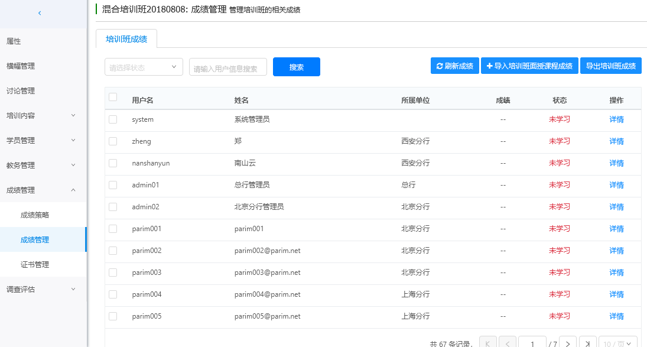Viewport: 647px width, 347px height.
Task: Click the 刷新成绩 refresh button
Action: pos(454,66)
